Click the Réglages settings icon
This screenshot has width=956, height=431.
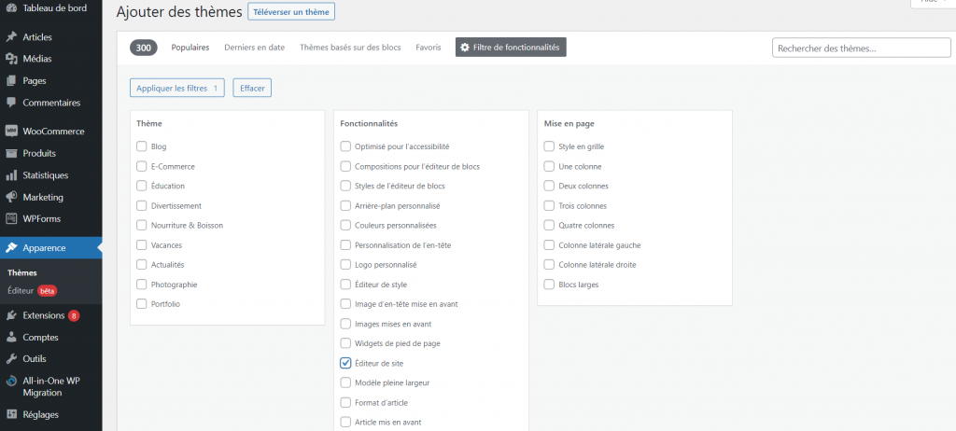tap(11, 414)
